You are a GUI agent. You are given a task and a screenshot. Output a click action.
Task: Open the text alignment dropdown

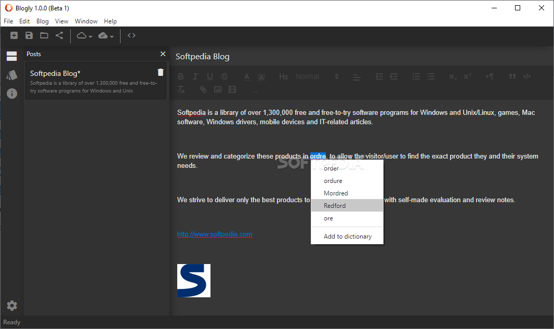pos(357,77)
